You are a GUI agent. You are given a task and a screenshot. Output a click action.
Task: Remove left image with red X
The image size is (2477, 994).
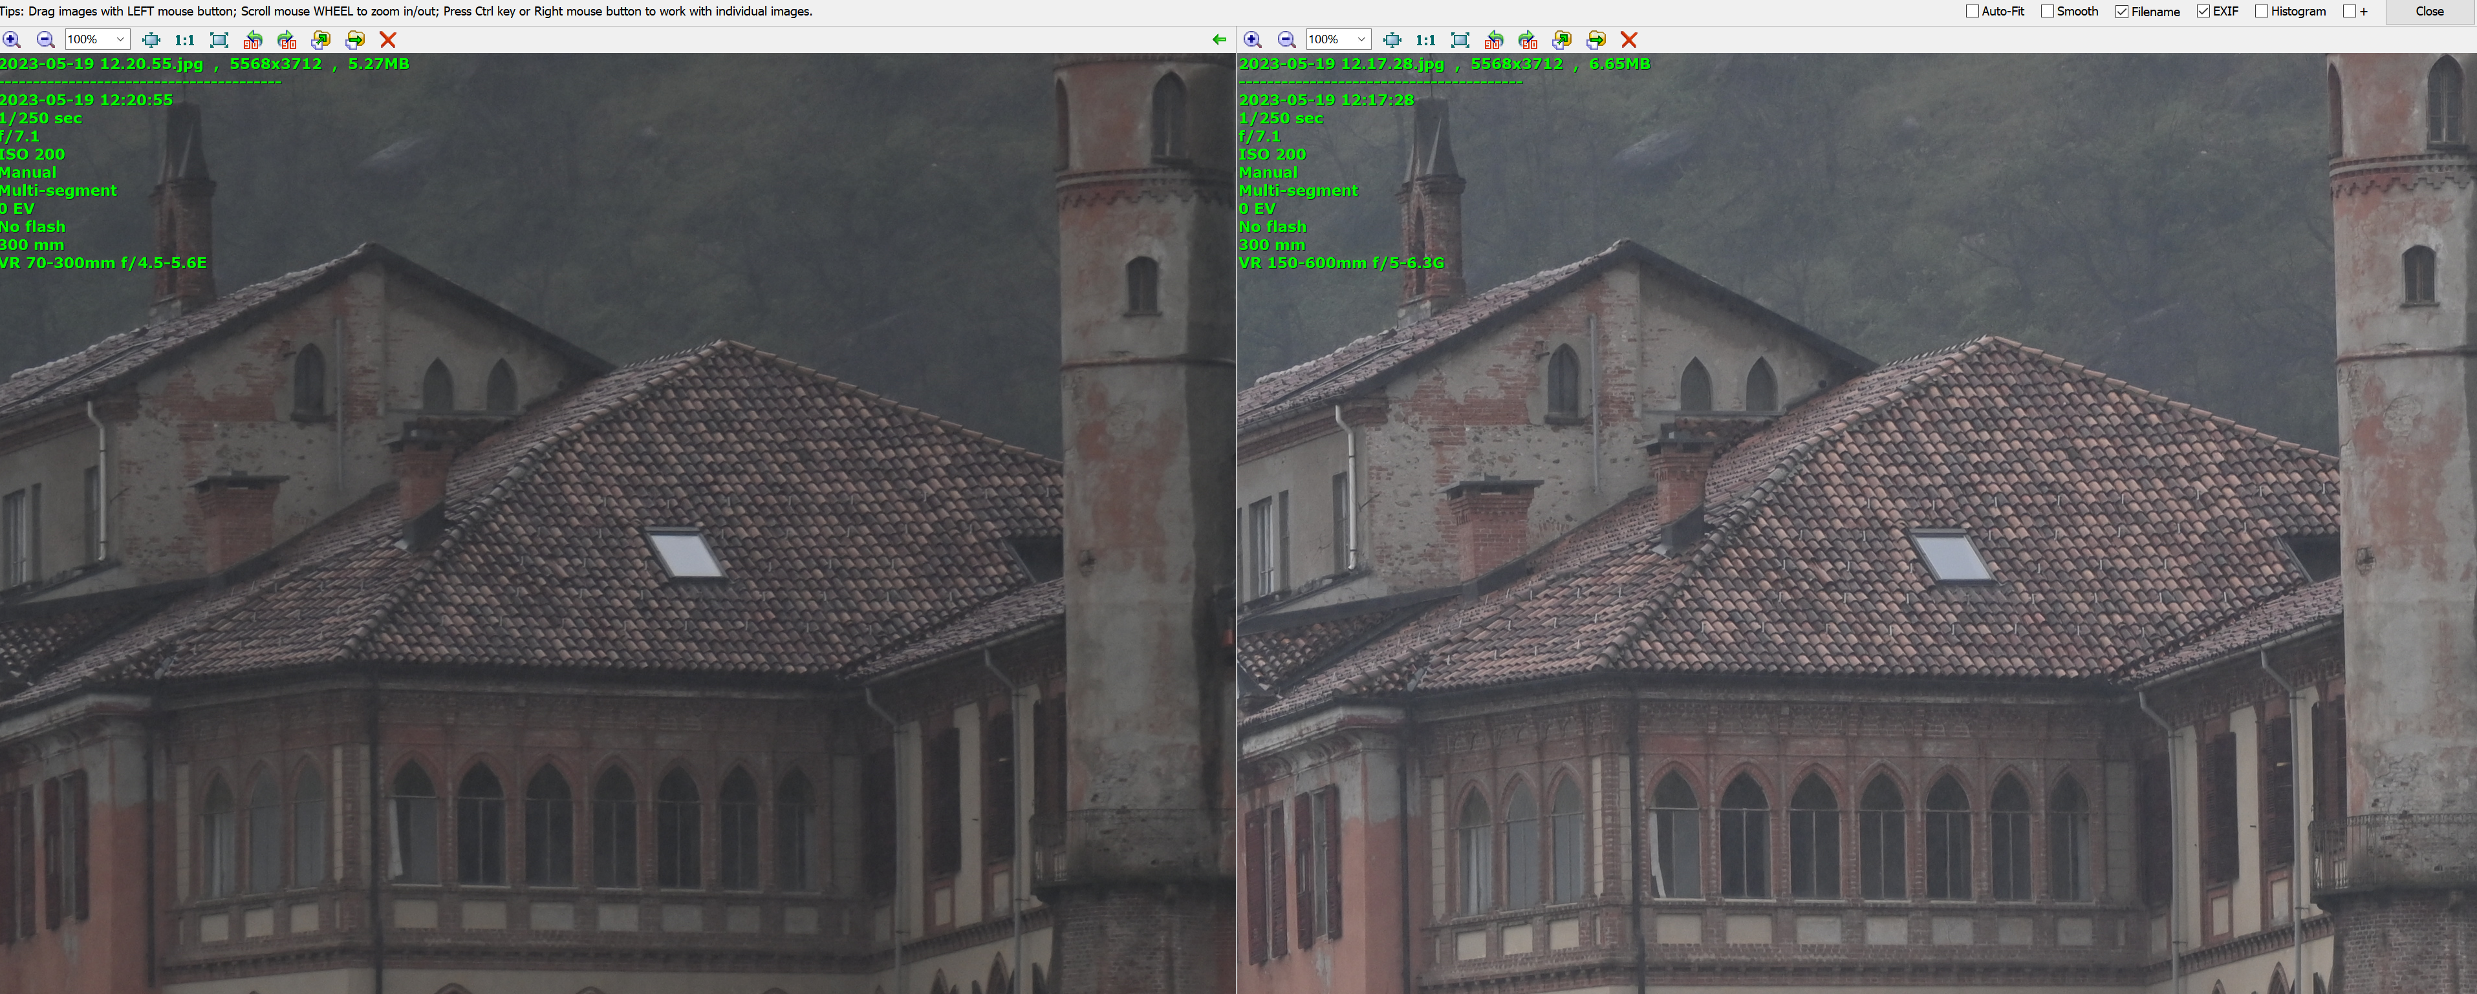pyautogui.click(x=389, y=39)
